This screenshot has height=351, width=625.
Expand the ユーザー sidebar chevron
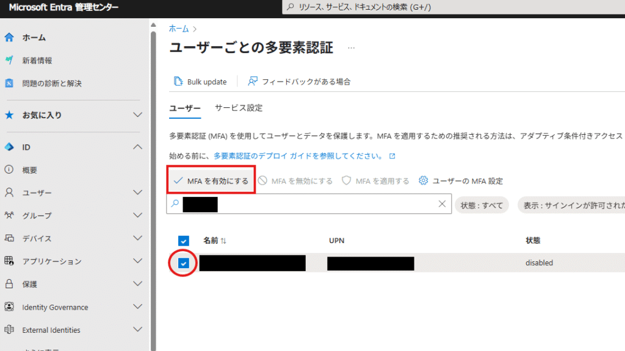pos(137,193)
